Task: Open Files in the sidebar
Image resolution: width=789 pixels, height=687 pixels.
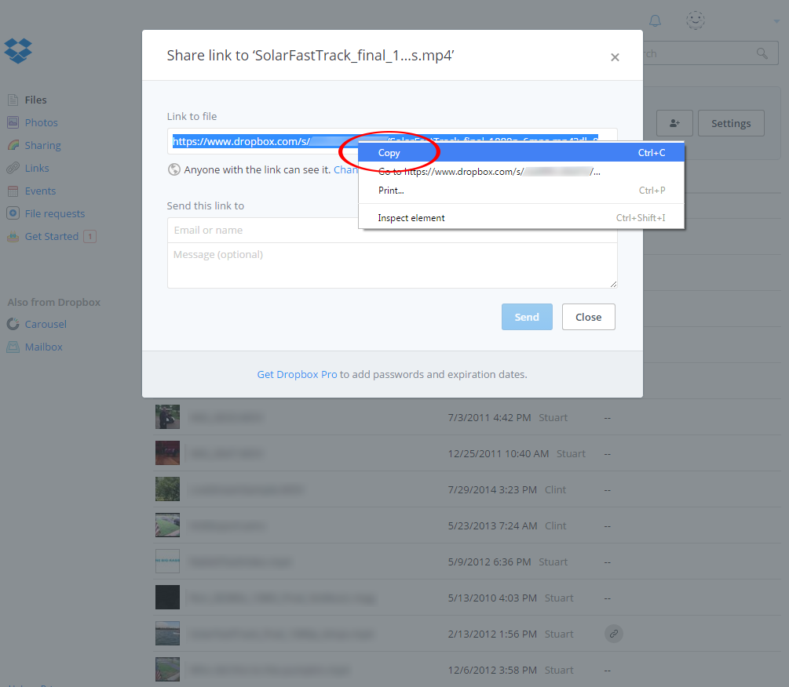Action: click(36, 100)
